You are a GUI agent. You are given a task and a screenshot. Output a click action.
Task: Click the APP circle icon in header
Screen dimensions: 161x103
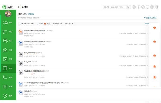point(143,7)
